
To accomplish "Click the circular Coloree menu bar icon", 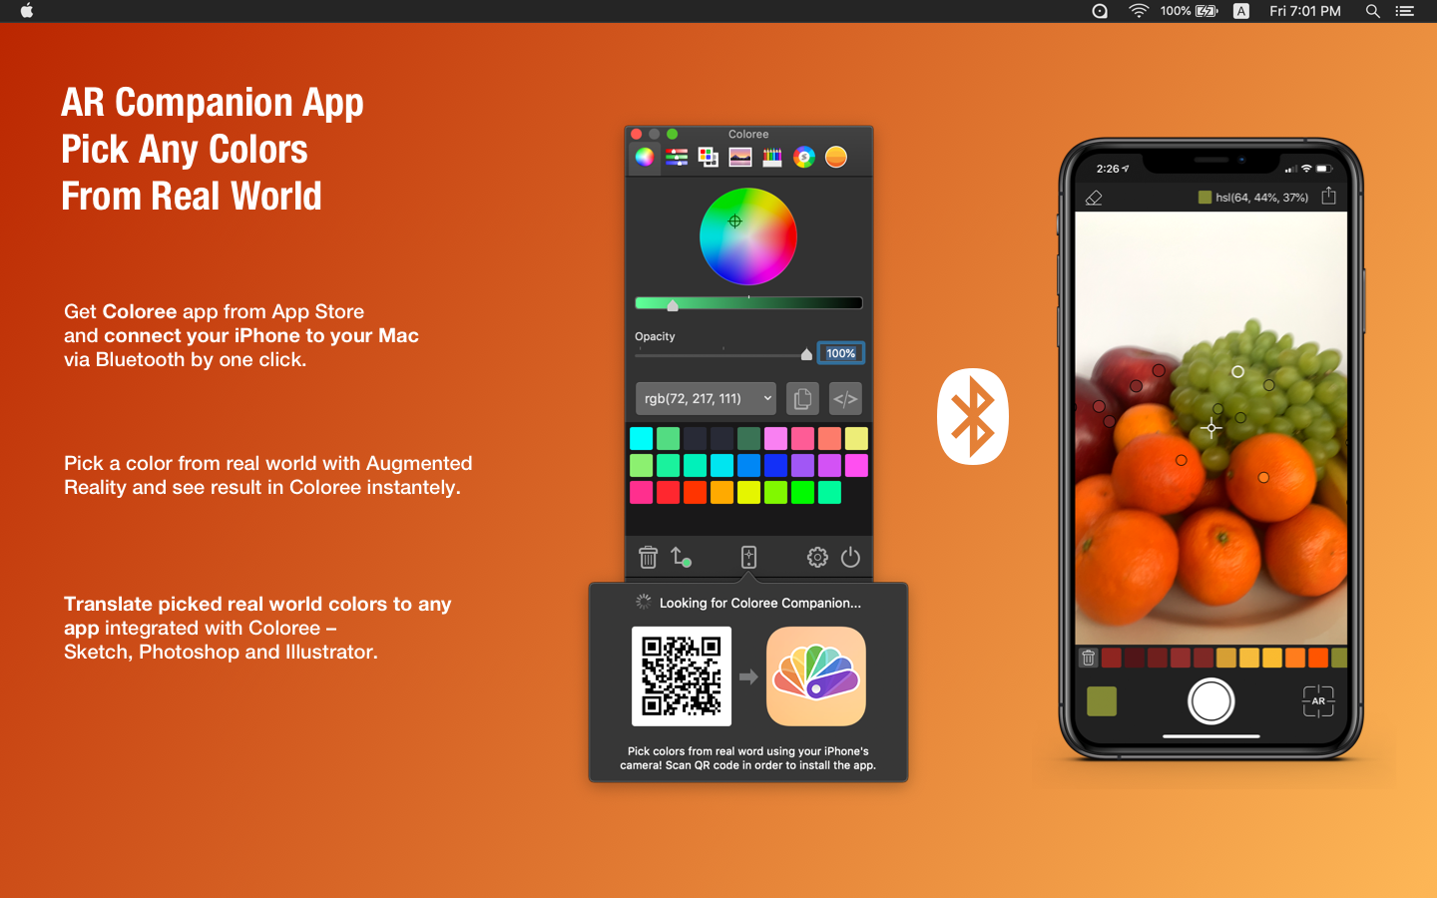I will pos(1100,11).
